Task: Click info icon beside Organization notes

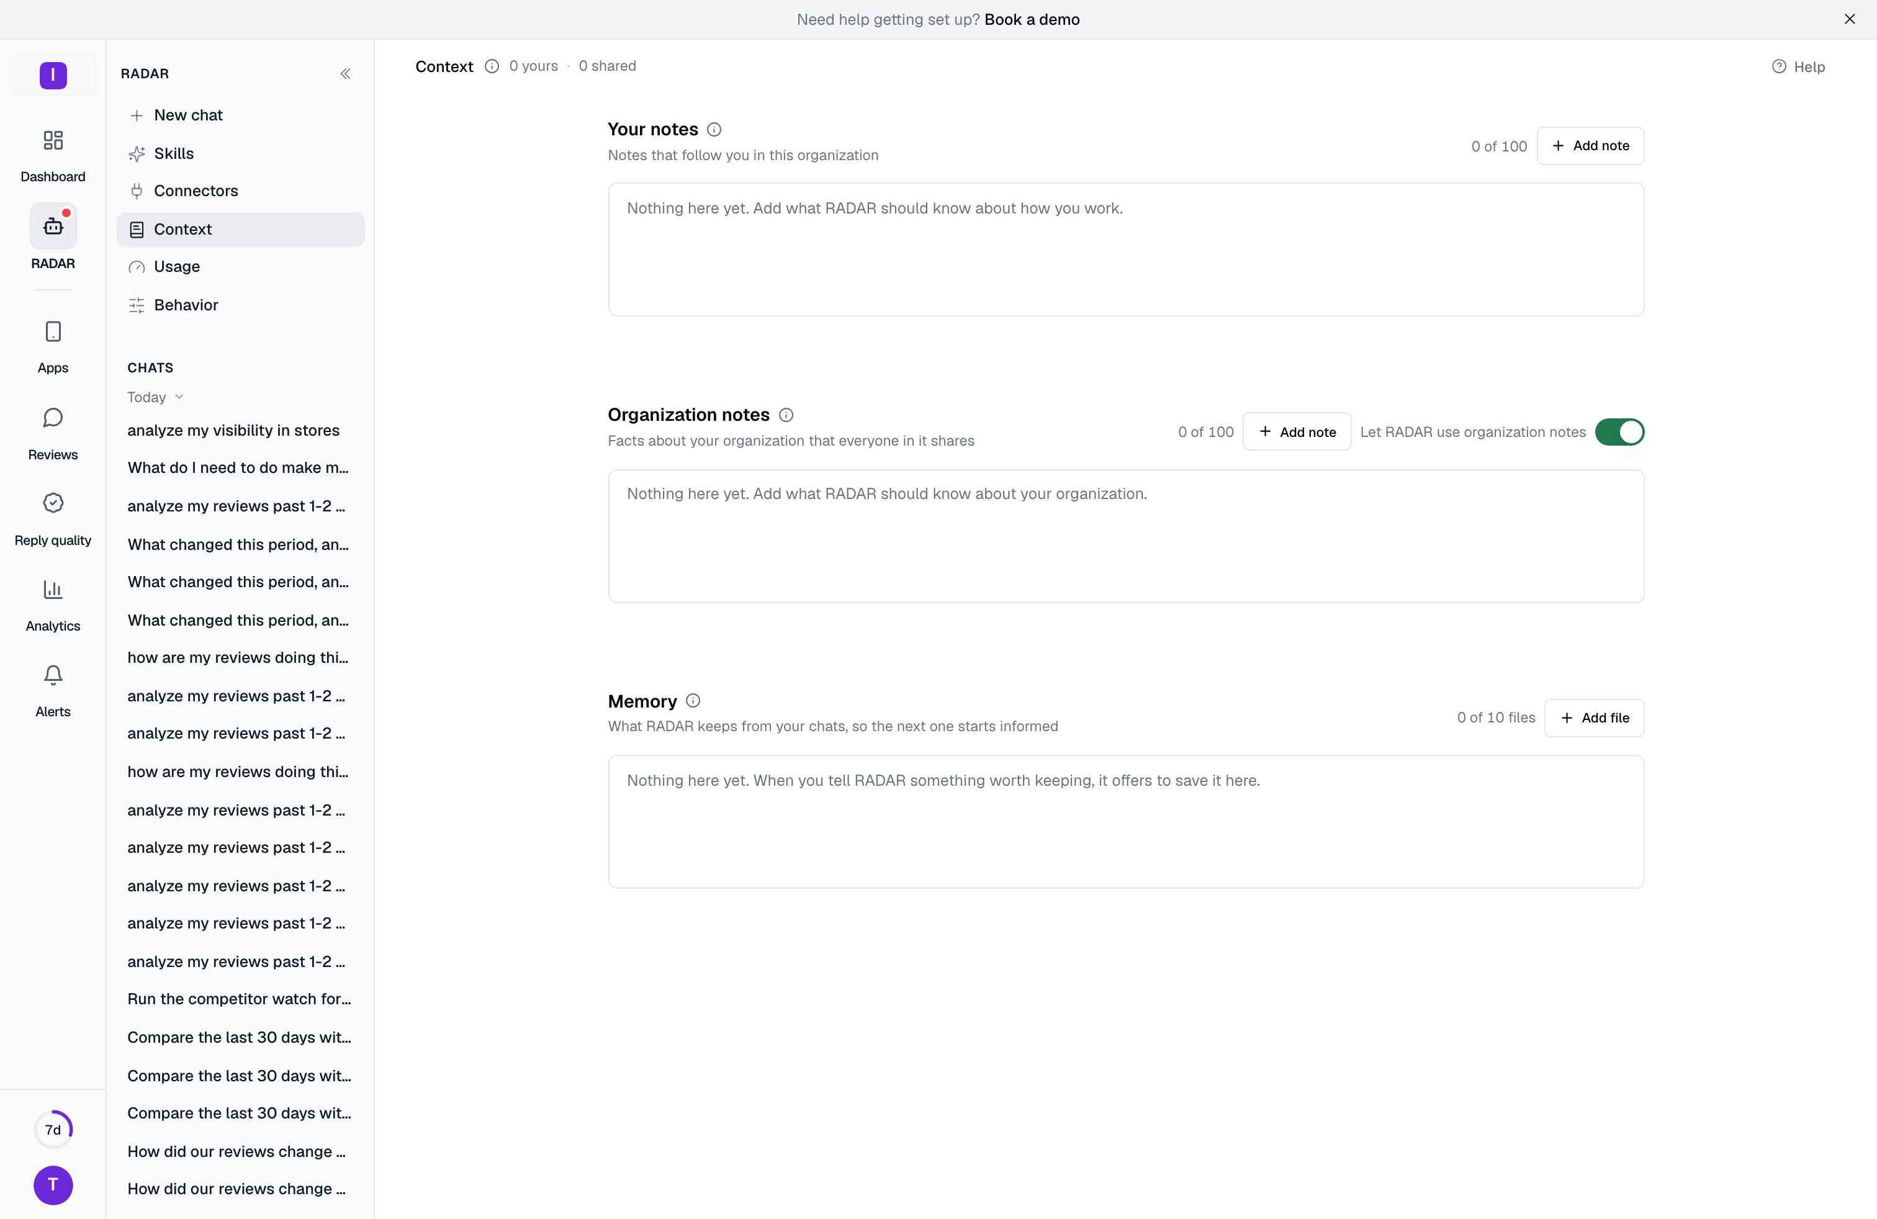Action: tap(786, 415)
